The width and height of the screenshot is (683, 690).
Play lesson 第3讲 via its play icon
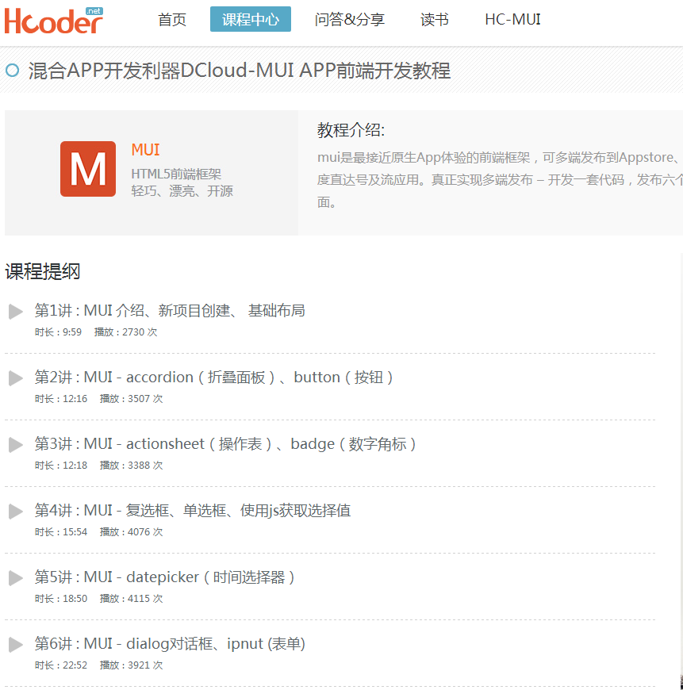tap(15, 444)
